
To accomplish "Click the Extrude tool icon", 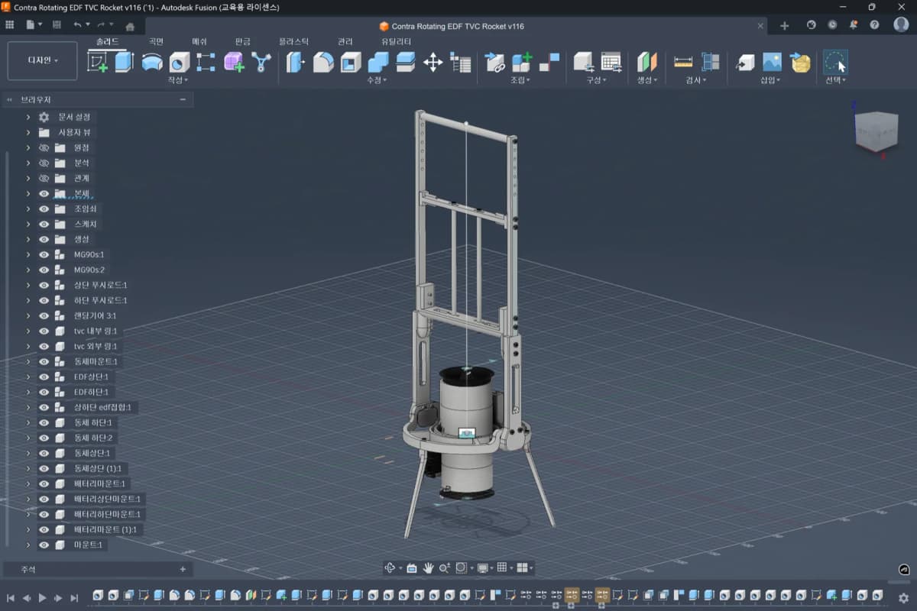I will click(125, 62).
